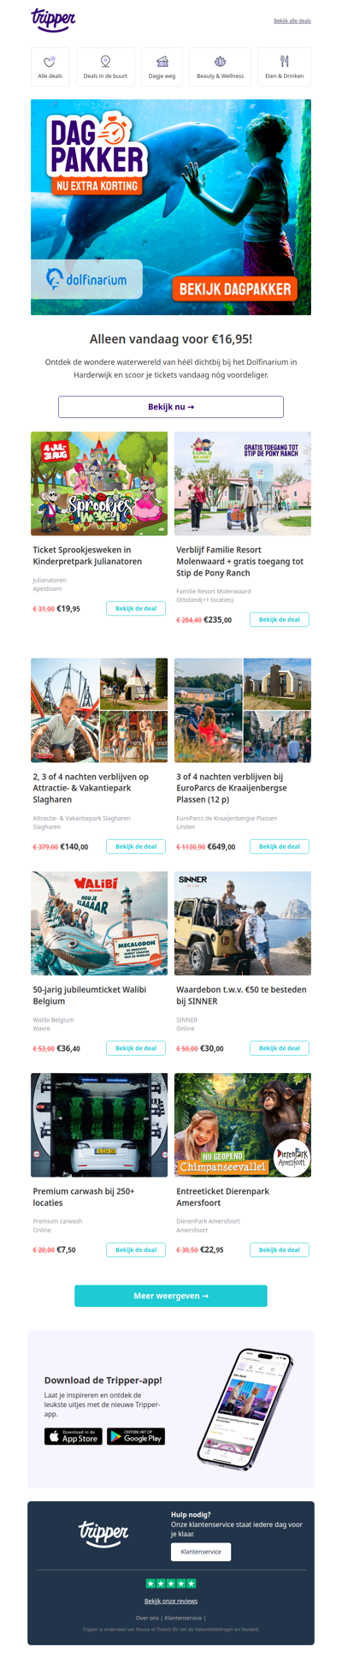Choose Beauty & Wellness lotus icon
The image size is (342, 1658).
(220, 62)
